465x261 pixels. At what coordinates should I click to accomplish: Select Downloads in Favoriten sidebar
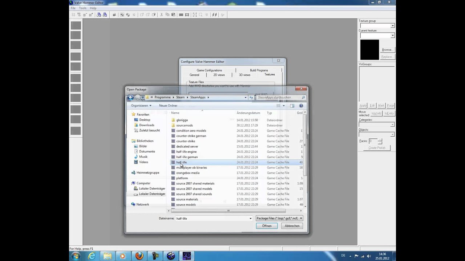[x=147, y=125]
